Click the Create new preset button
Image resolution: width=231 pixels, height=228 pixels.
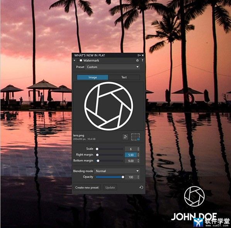[87, 187]
